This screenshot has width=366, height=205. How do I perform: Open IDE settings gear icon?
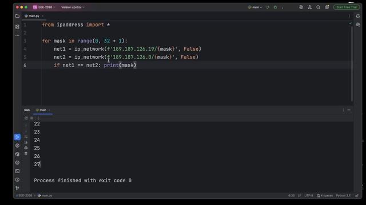(327, 7)
